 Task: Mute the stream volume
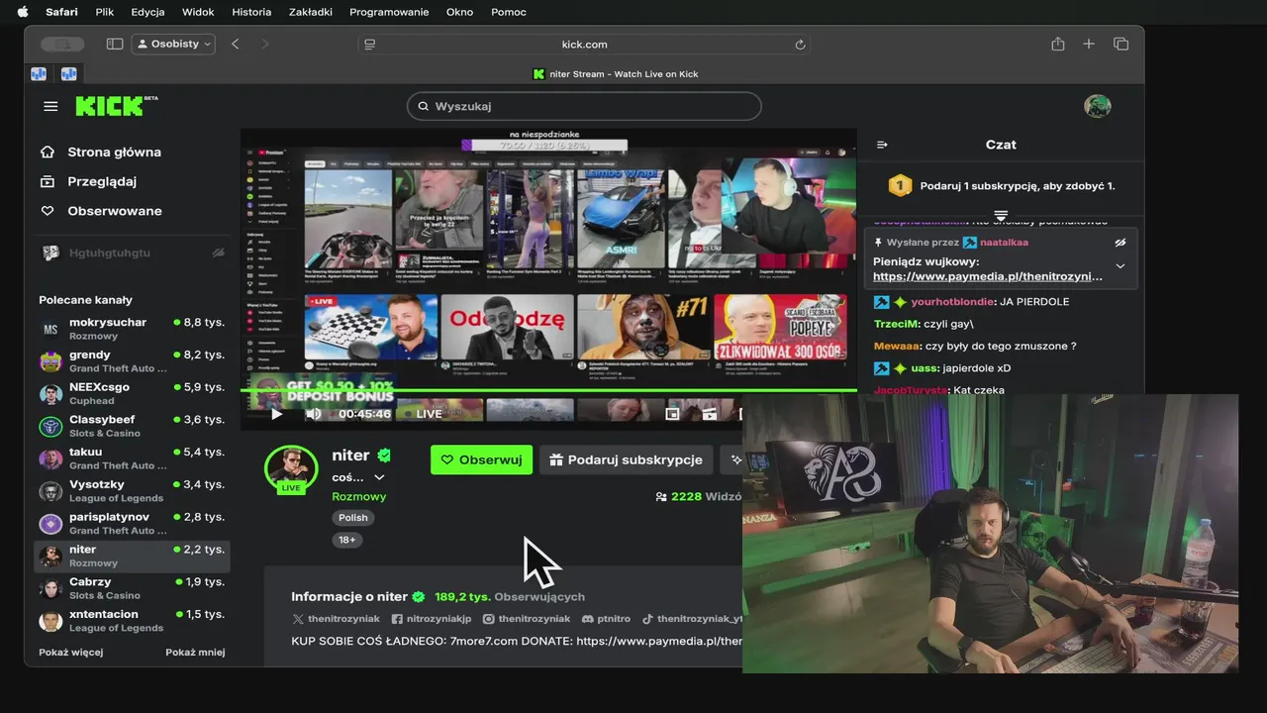click(x=313, y=414)
